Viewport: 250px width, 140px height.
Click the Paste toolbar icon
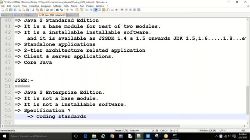42,10
